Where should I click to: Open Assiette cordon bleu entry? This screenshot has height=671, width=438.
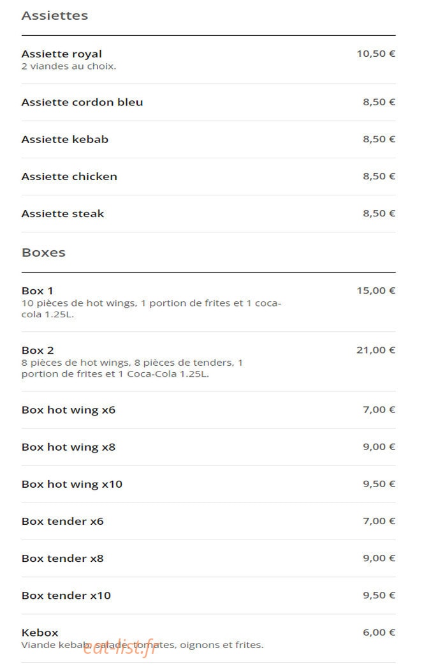click(x=208, y=102)
